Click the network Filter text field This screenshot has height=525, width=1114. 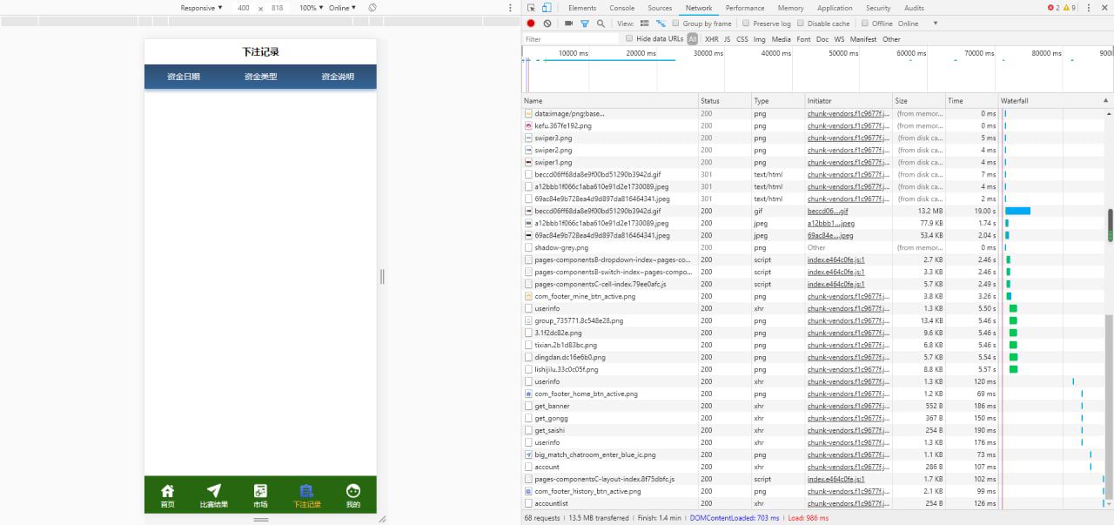tap(570, 39)
